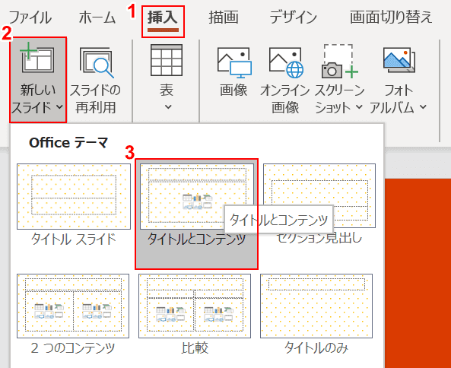Viewport: 451px width, 368px height.
Task: Click the Office テーマ heading
Action: tap(68, 143)
